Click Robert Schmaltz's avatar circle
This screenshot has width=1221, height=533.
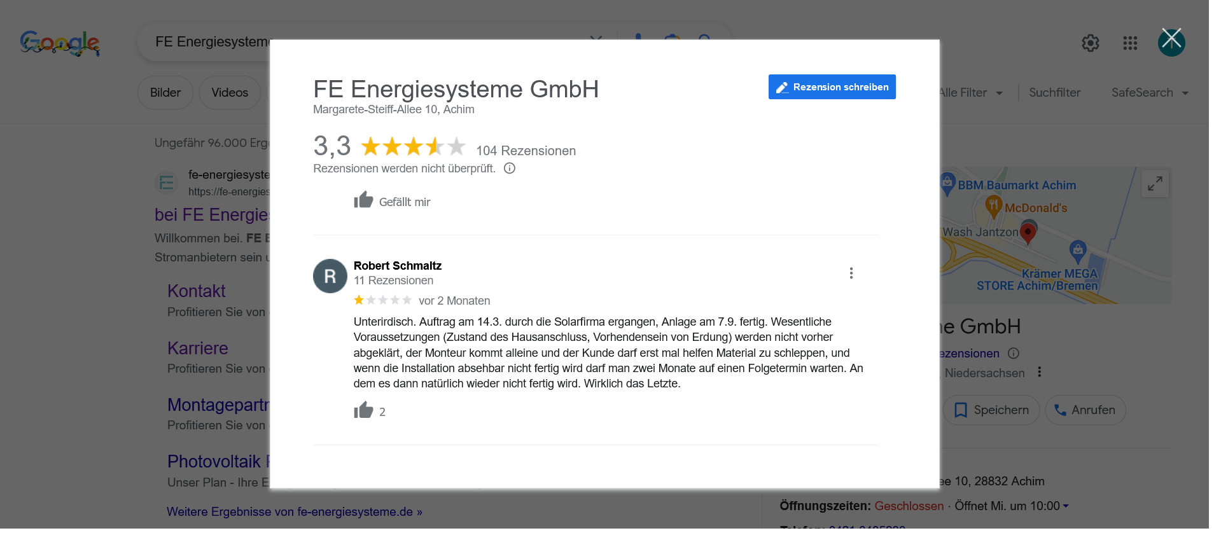pos(330,276)
